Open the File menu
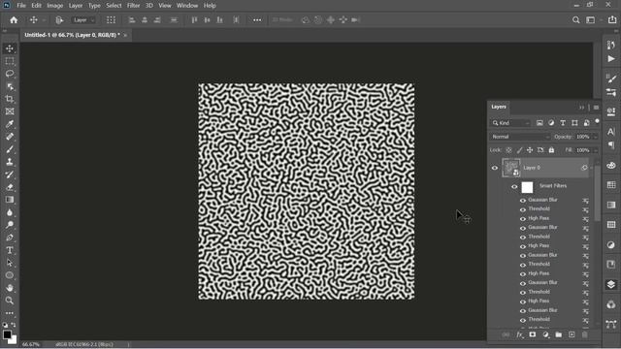Viewport: 621px width, 349px height. click(21, 6)
